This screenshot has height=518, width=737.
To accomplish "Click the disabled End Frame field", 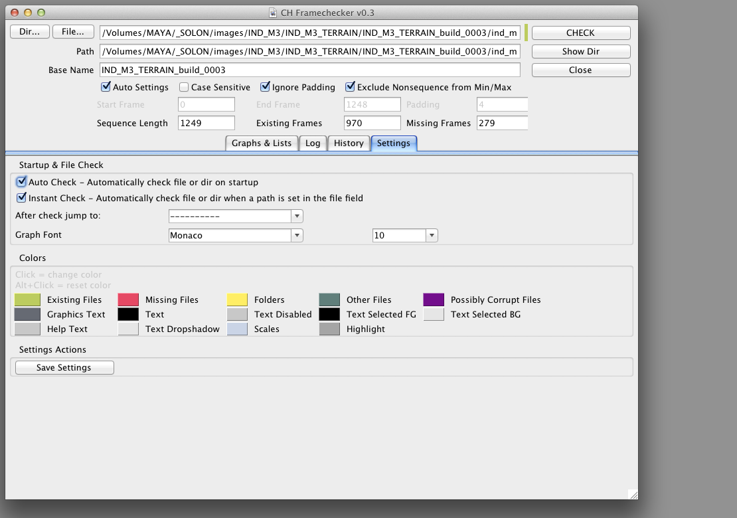I will click(x=372, y=104).
